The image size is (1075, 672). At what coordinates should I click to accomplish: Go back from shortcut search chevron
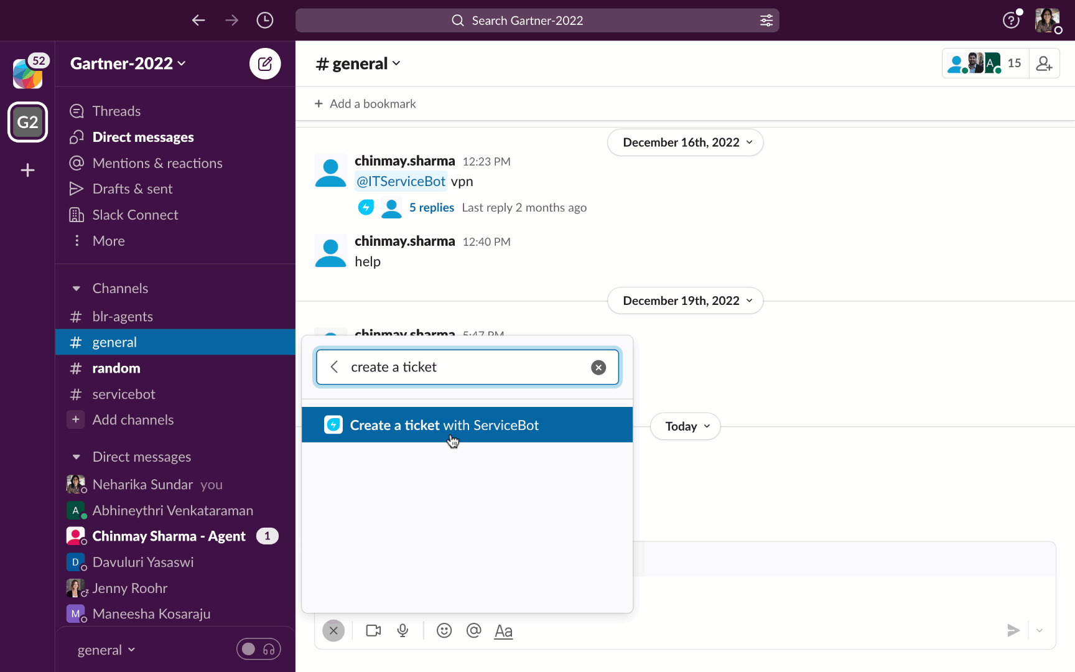pyautogui.click(x=334, y=367)
